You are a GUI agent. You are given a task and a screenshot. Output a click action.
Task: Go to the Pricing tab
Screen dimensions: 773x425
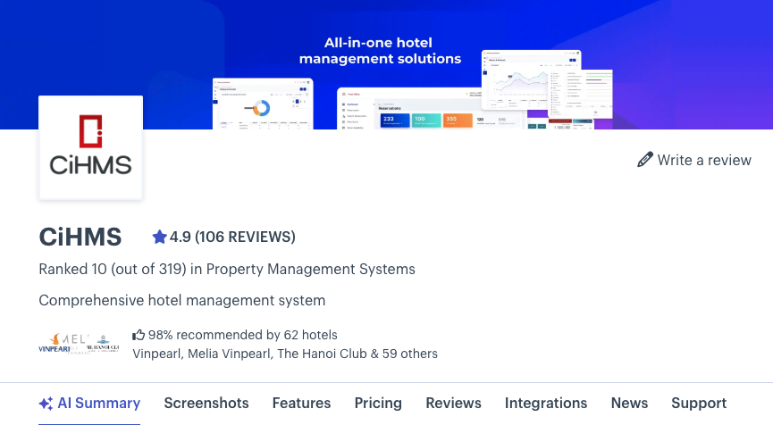tap(378, 404)
